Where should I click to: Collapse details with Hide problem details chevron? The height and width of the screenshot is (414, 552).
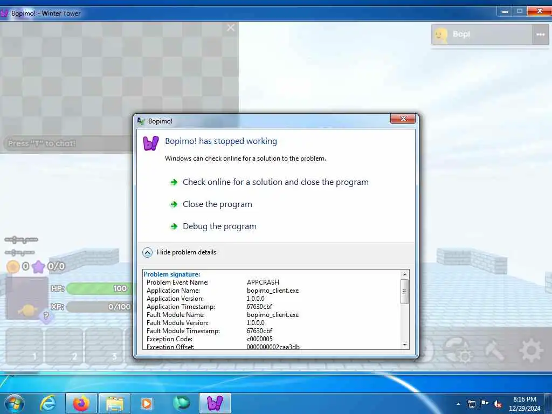pos(147,252)
